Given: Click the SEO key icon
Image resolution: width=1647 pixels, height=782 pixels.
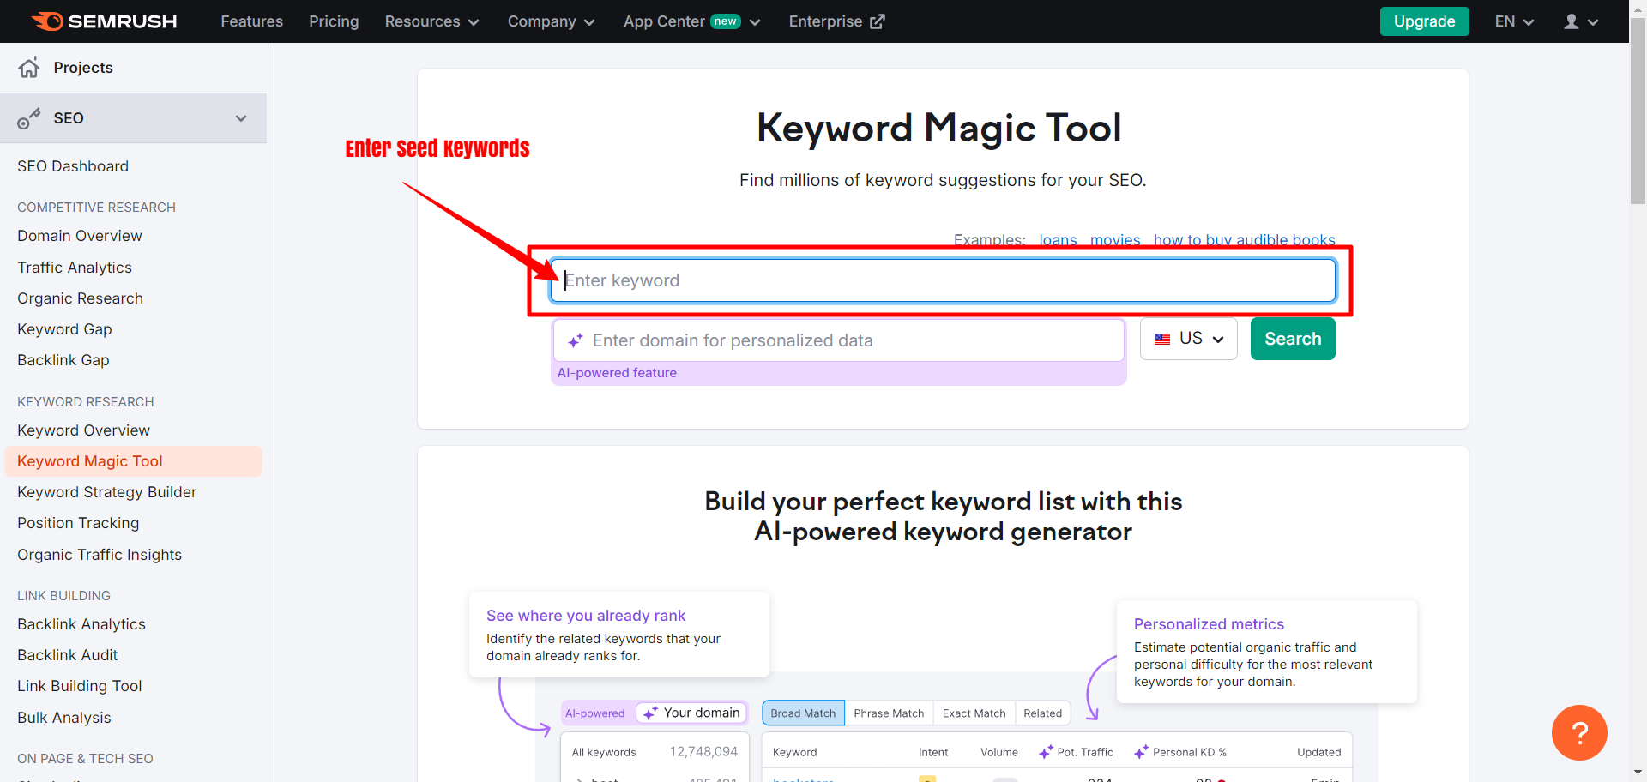Looking at the screenshot, I should point(29,118).
